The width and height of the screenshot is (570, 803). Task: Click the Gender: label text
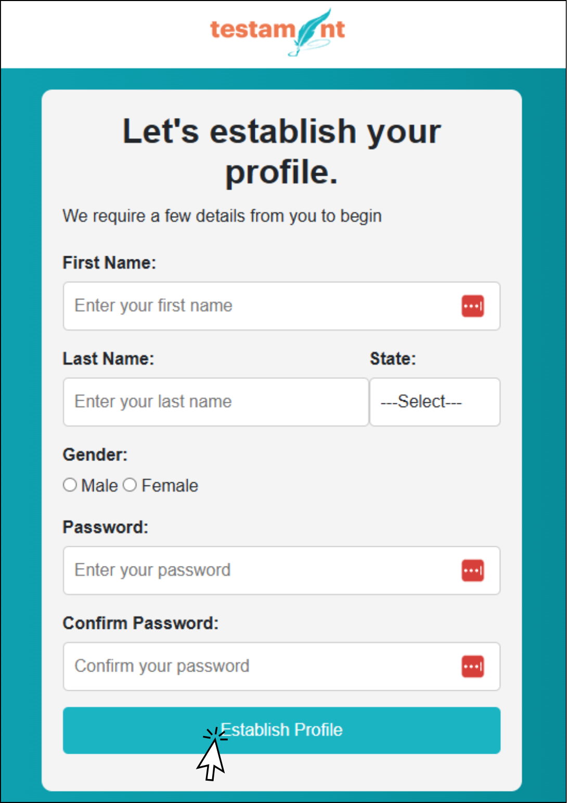tap(95, 455)
